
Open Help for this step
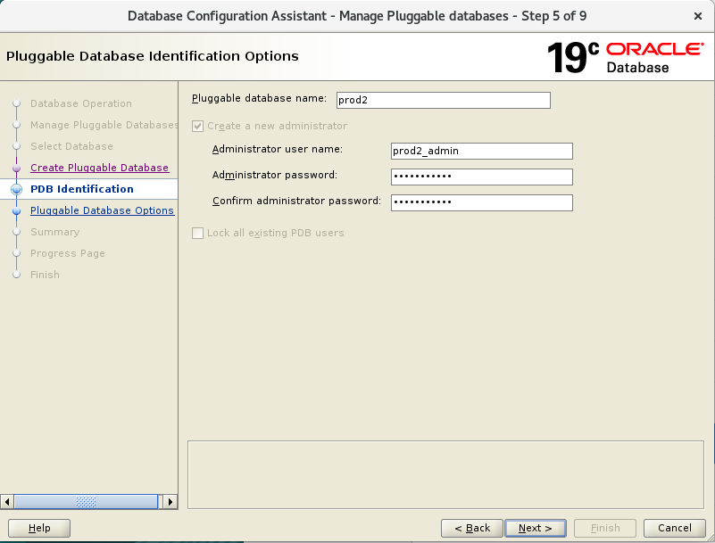click(x=39, y=528)
